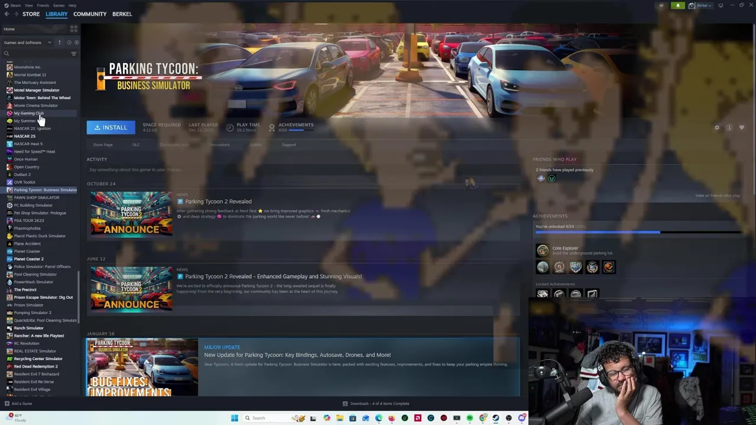Open Key Bindings, Autosave, Drones update post
This screenshot has height=425, width=756.
pos(297,355)
